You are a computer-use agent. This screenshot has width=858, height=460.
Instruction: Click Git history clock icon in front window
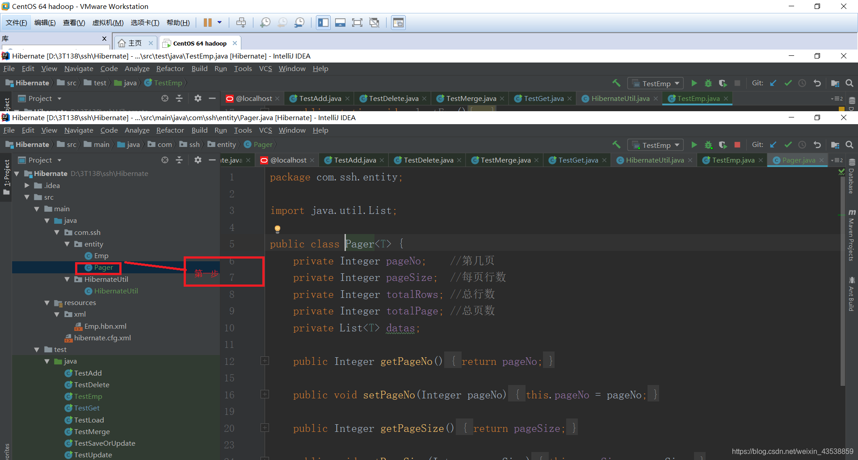pos(802,145)
